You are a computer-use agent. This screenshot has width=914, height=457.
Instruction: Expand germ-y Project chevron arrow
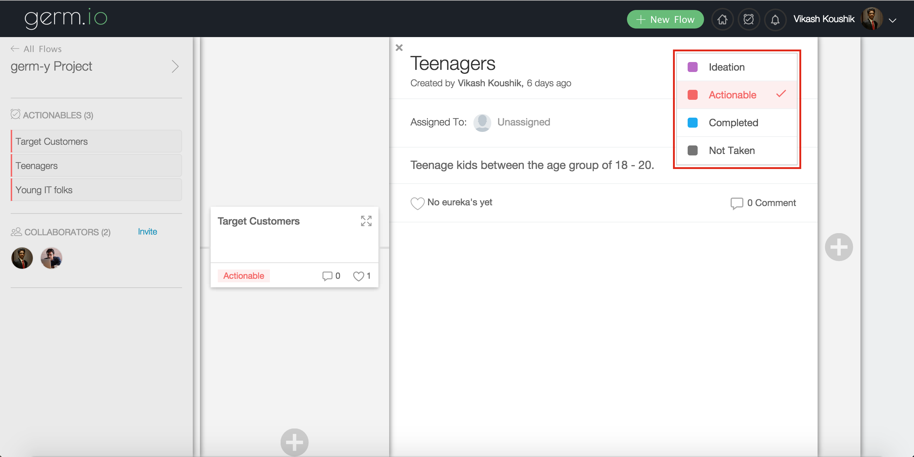pos(175,67)
